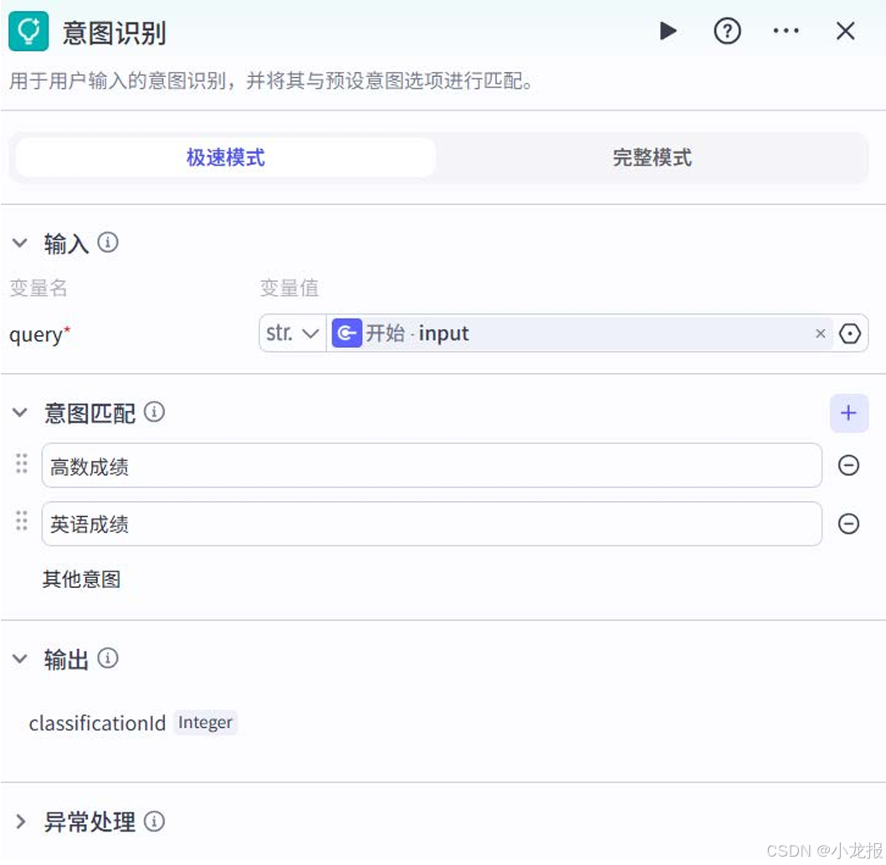
Task: Remove the 高数成绩 intent with its minus icon
Action: 849,465
